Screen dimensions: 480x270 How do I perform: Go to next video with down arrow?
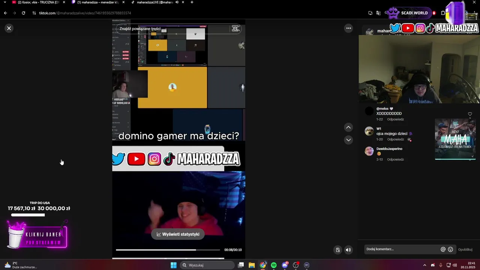(348, 140)
